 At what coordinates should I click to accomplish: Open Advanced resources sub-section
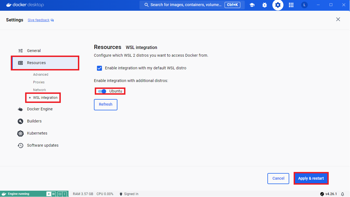tap(41, 75)
